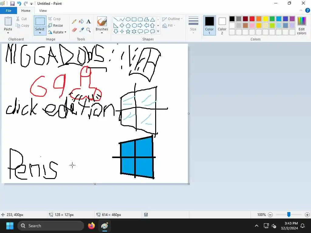
Task: Open the Windows Start menu
Action: pyautogui.click(x=10, y=226)
